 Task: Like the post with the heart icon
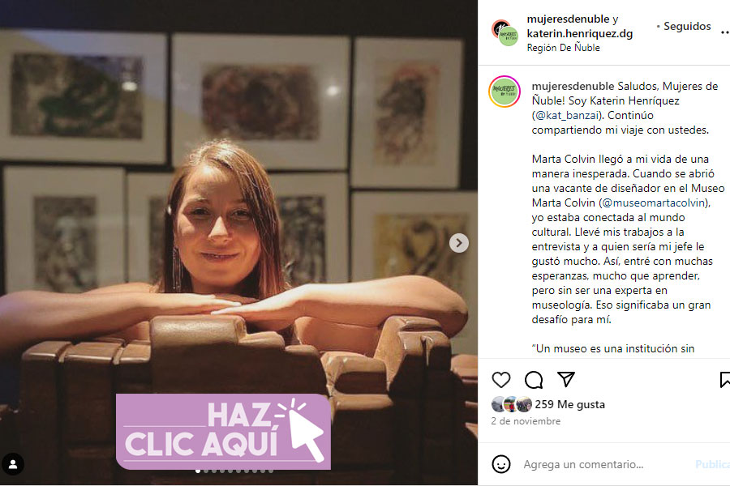coord(501,380)
